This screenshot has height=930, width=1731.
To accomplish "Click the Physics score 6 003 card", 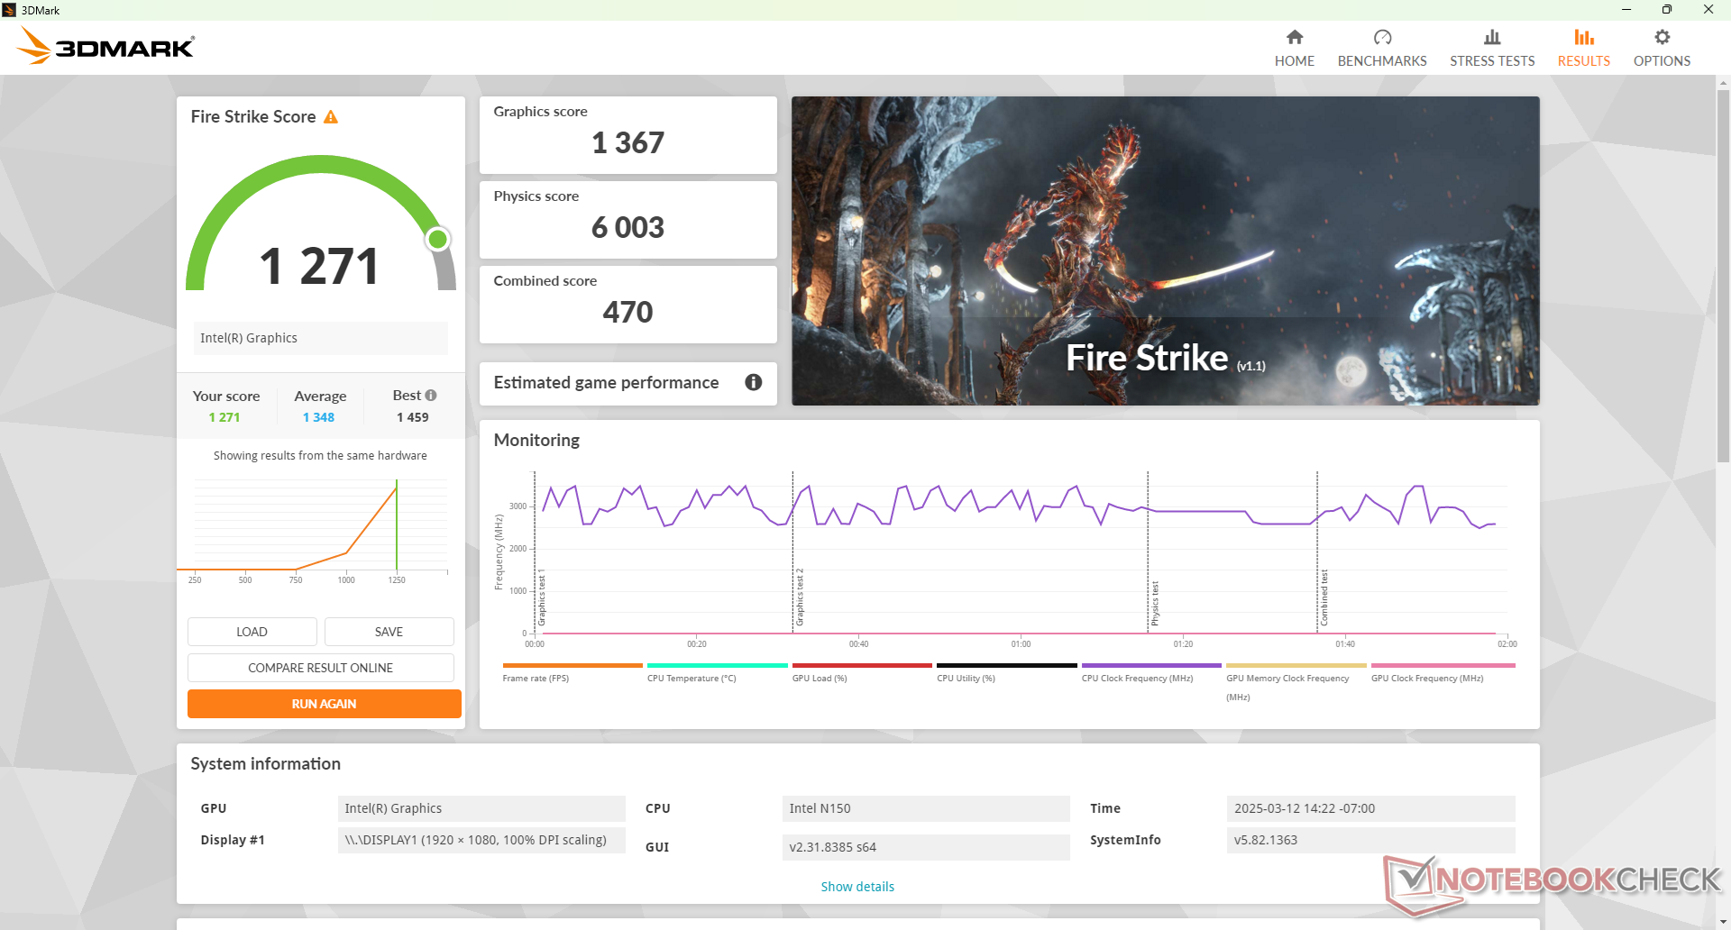I will pos(628,220).
